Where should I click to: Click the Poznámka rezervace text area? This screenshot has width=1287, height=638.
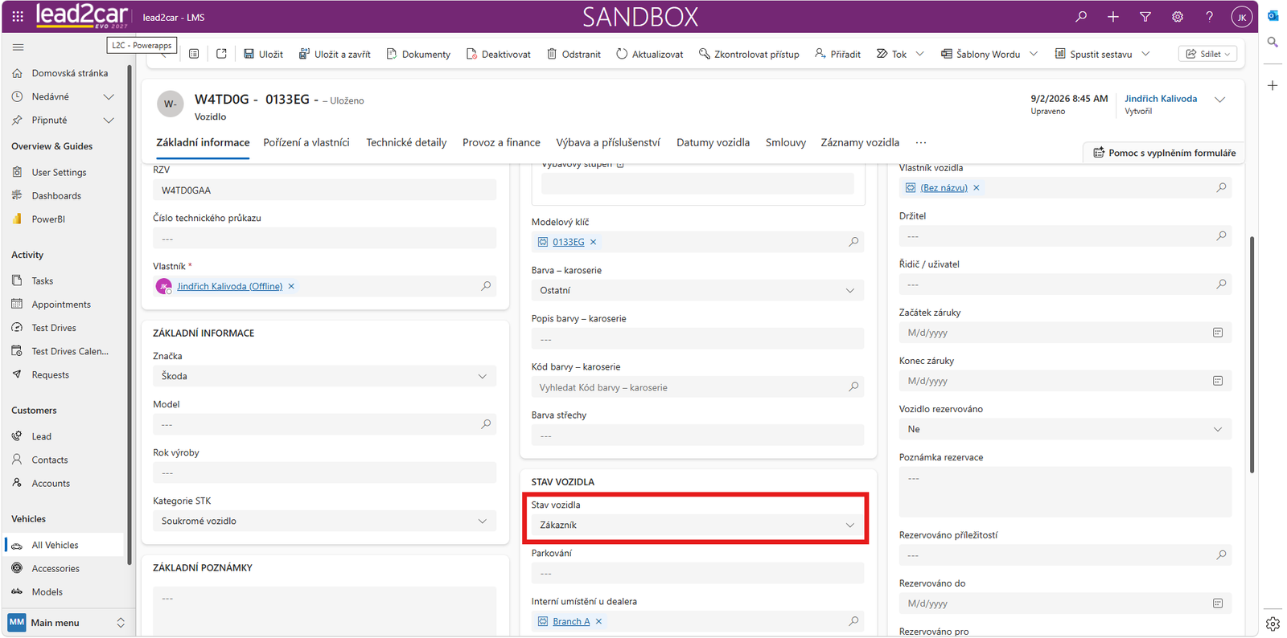pyautogui.click(x=1065, y=492)
